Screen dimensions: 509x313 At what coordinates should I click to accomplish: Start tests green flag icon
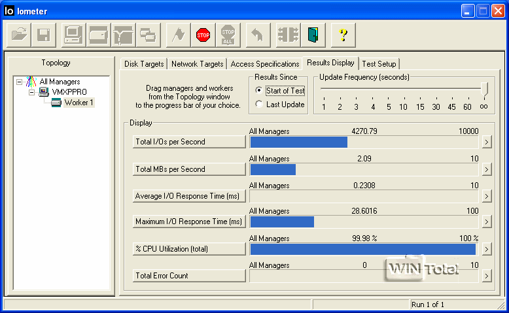pyautogui.click(x=178, y=35)
